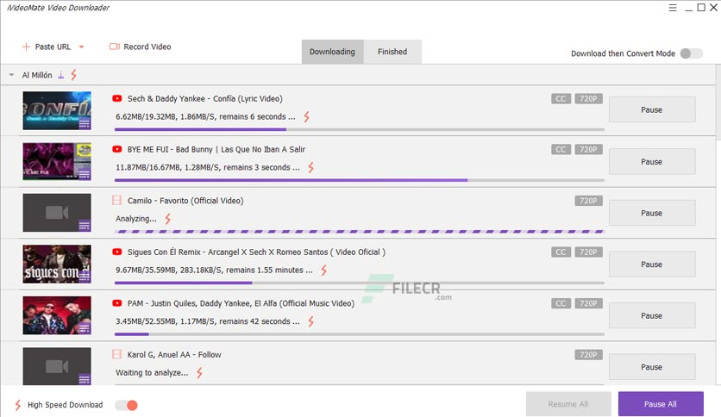Screen dimensions: 721x417
Task: Click the 720P badge on BYE ME FUI row
Action: click(x=588, y=149)
